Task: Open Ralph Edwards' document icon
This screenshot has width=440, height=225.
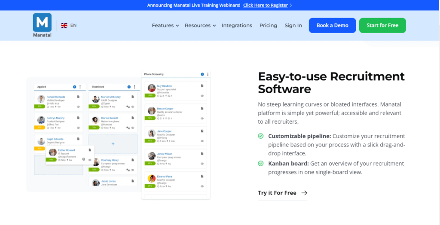Action: click(78, 139)
